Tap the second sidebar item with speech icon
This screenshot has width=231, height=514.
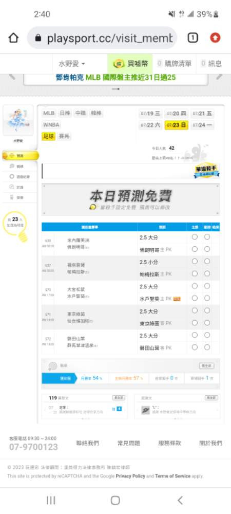click(x=18, y=166)
